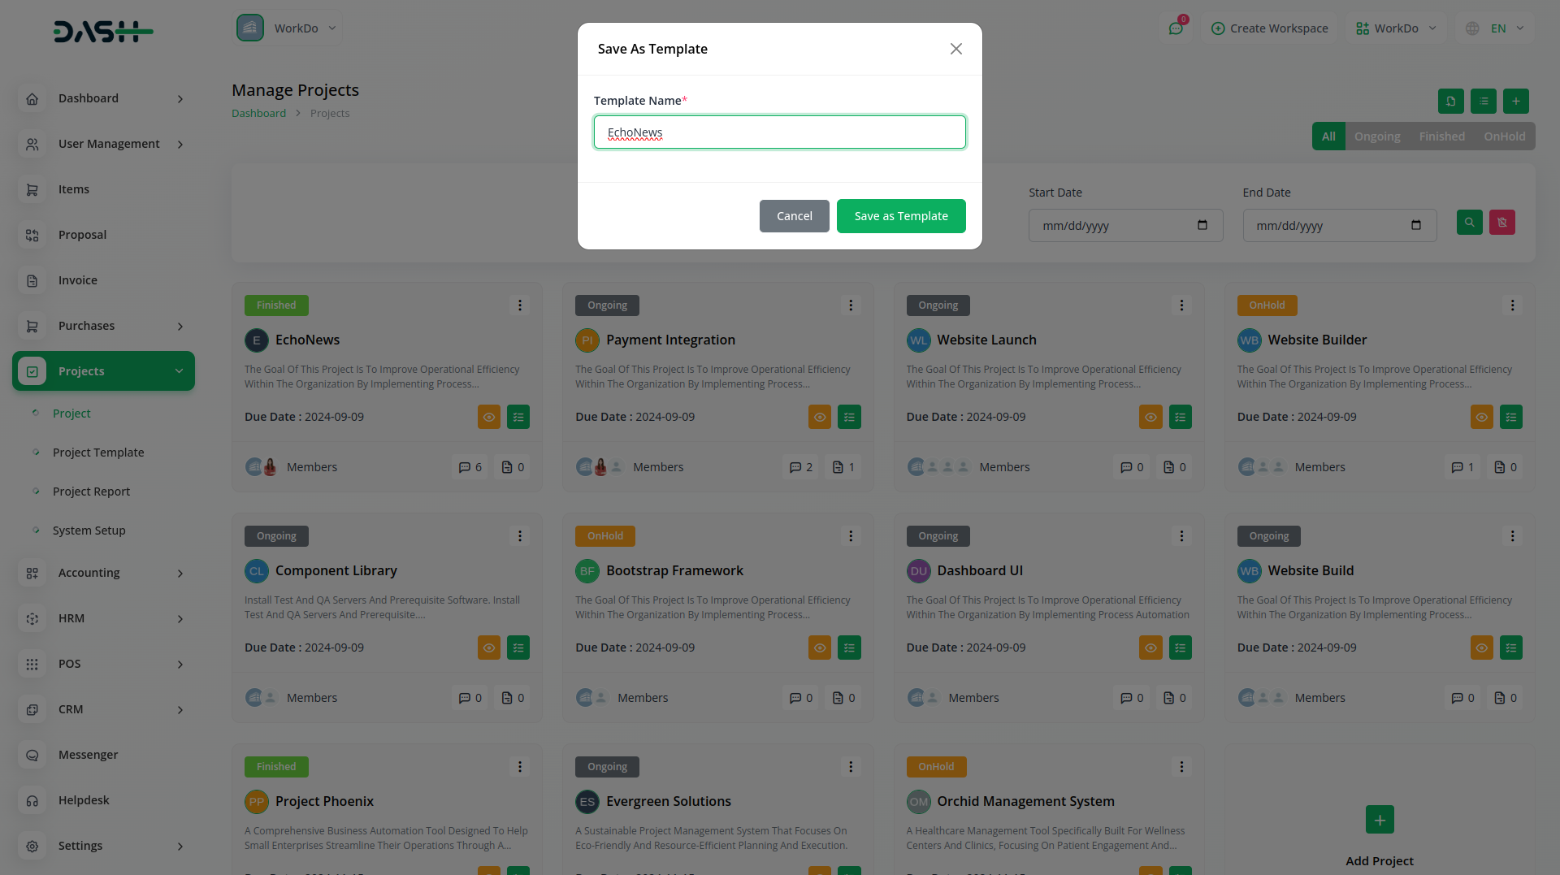
Task: View Payment Integration via eye icon
Action: pos(820,417)
